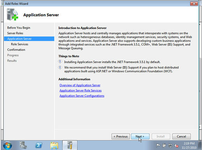
Task: Click the info icon beside Web Server note
Action: (x=60, y=67)
